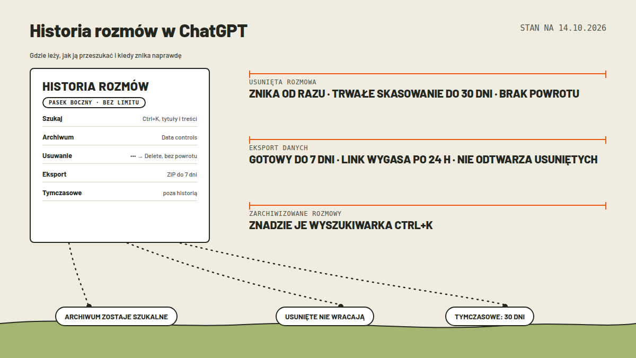This screenshot has height=358, width=636.
Task: Select the "Tymczasowe" row label
Action: [62, 193]
